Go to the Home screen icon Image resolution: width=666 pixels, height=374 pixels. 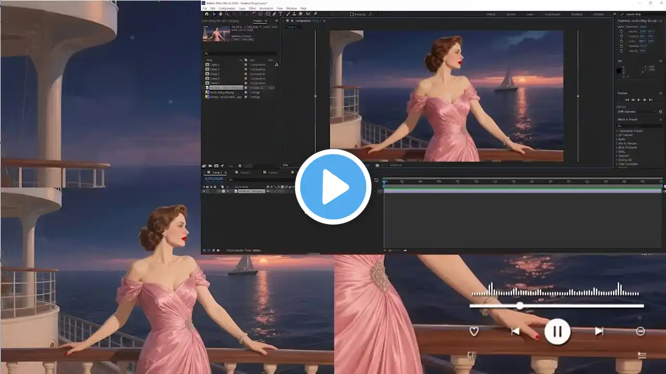(x=207, y=14)
